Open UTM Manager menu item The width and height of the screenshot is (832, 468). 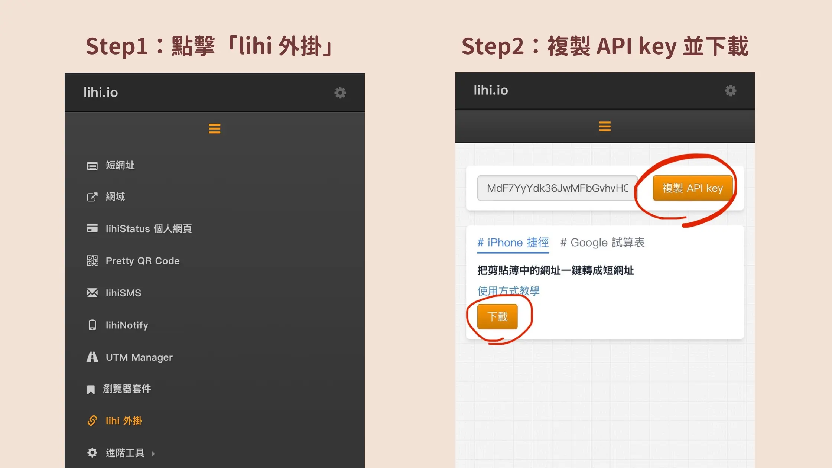click(x=139, y=357)
